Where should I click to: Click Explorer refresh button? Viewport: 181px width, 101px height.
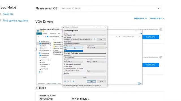pos(120,36)
